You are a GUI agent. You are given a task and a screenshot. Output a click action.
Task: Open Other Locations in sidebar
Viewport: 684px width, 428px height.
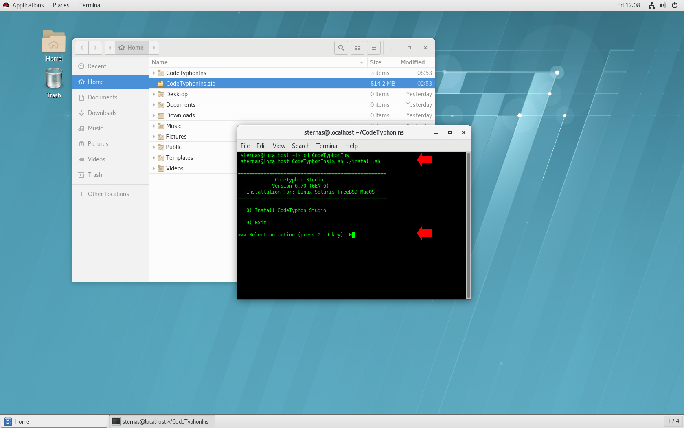tap(111, 194)
